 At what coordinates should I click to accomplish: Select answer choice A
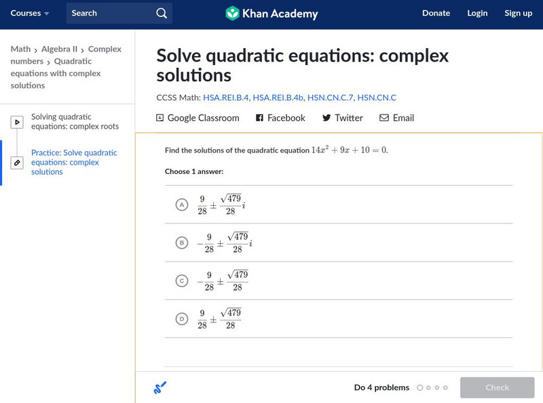[x=181, y=205]
